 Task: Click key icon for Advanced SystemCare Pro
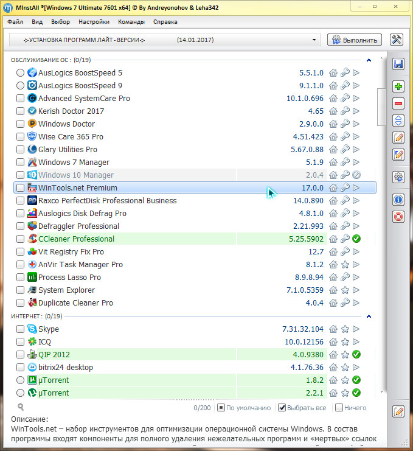tap(345, 99)
